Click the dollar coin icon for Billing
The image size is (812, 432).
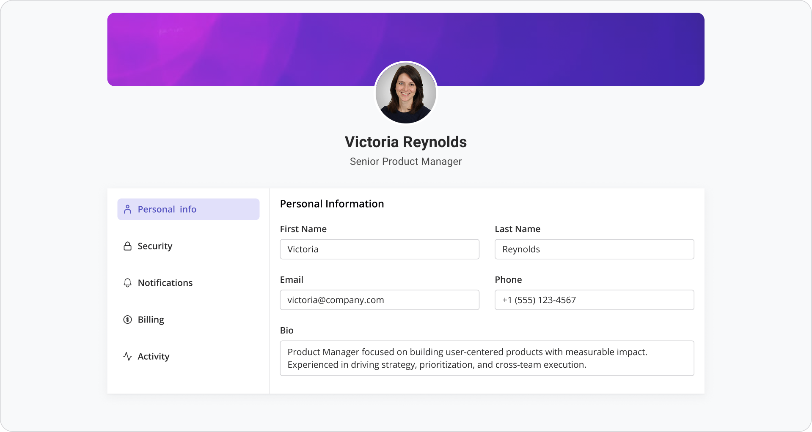127,320
